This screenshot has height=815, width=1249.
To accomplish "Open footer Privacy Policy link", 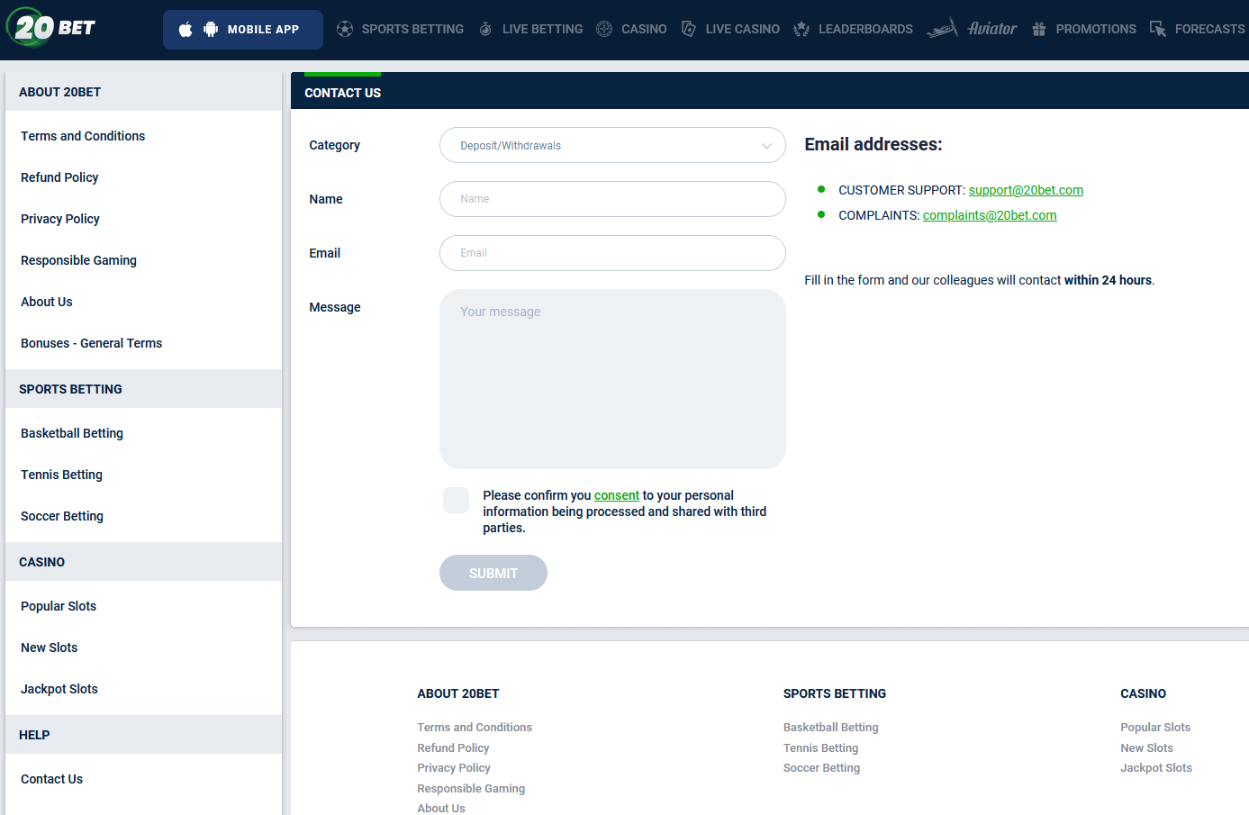I will point(454,768).
